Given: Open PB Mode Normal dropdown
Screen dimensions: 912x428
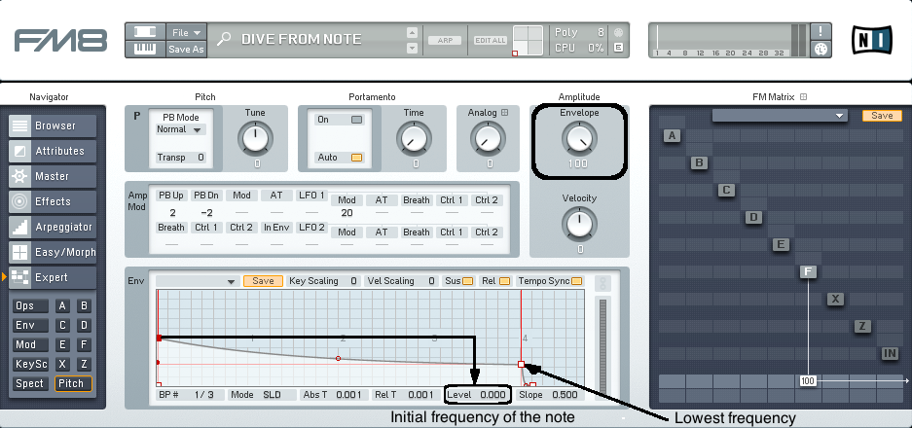Looking at the screenshot, I should (178, 129).
